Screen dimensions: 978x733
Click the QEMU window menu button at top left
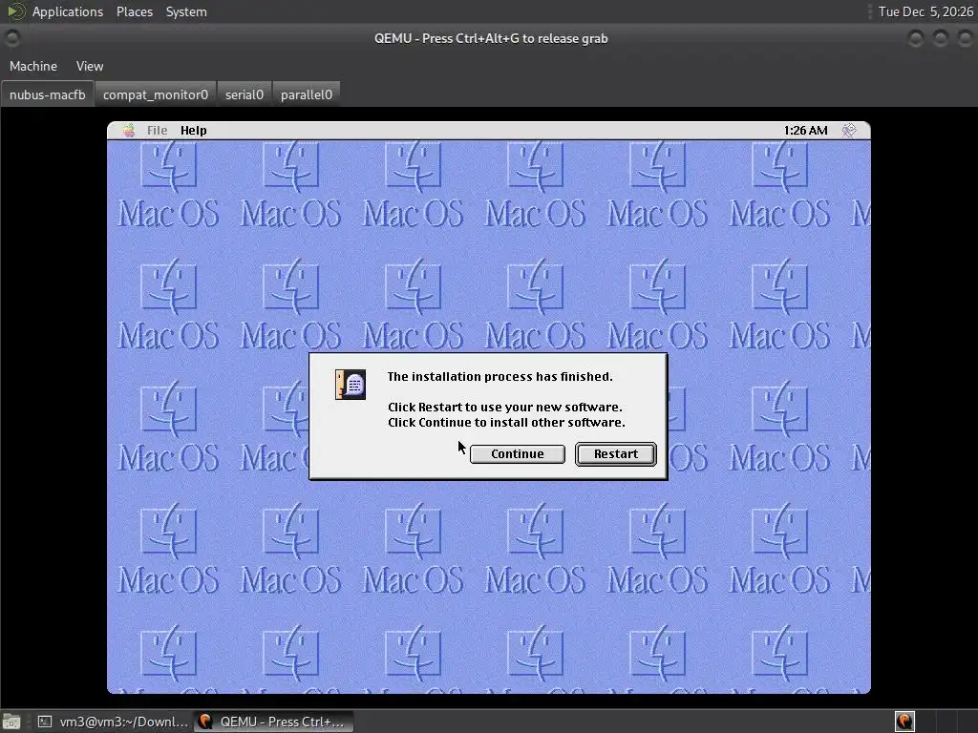pos(11,38)
